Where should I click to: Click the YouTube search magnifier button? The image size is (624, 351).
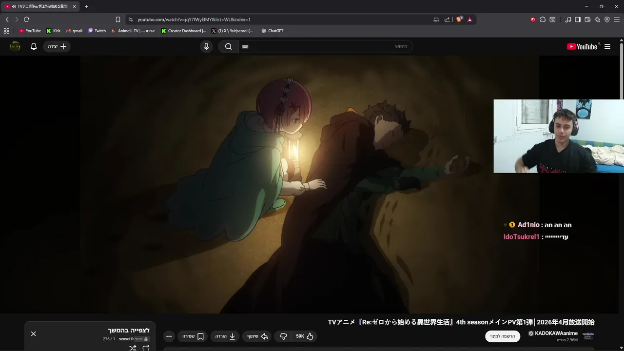click(x=228, y=46)
